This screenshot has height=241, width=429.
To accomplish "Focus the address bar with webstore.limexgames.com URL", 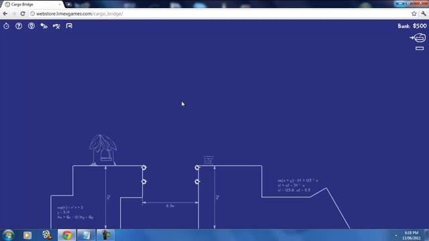I will pos(219,13).
